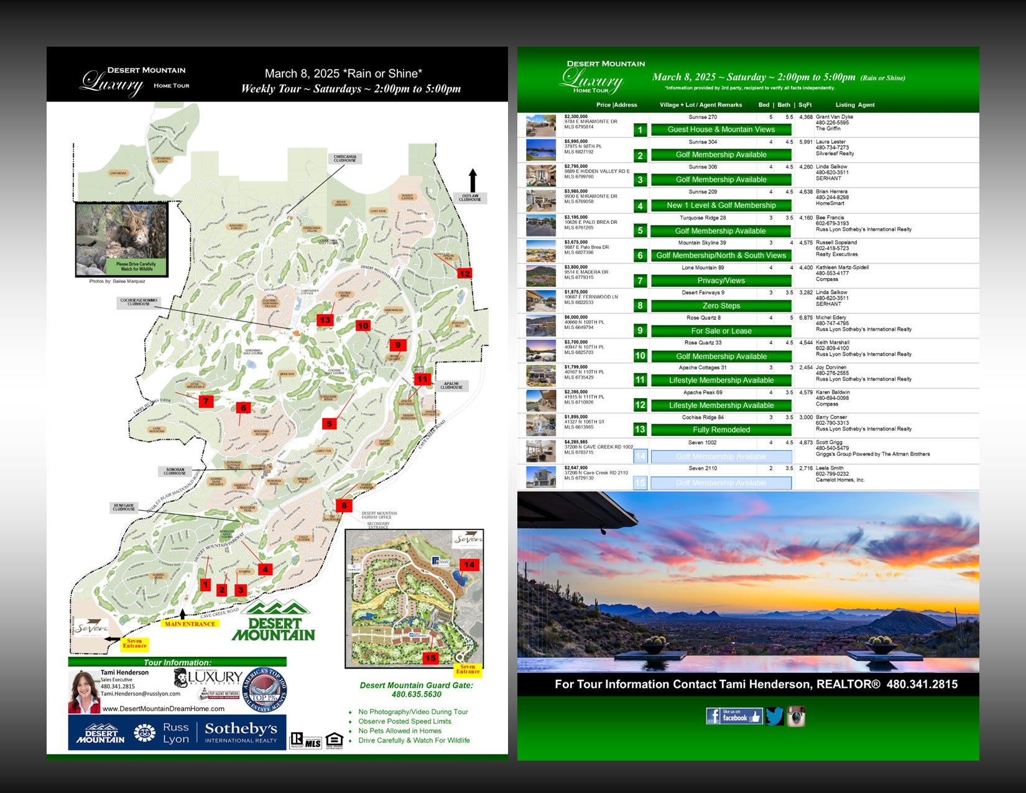Select red map marker number 13

325,320
